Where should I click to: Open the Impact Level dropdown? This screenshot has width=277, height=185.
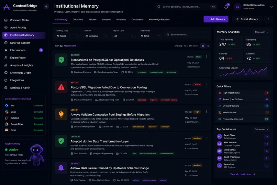tap(124, 36)
